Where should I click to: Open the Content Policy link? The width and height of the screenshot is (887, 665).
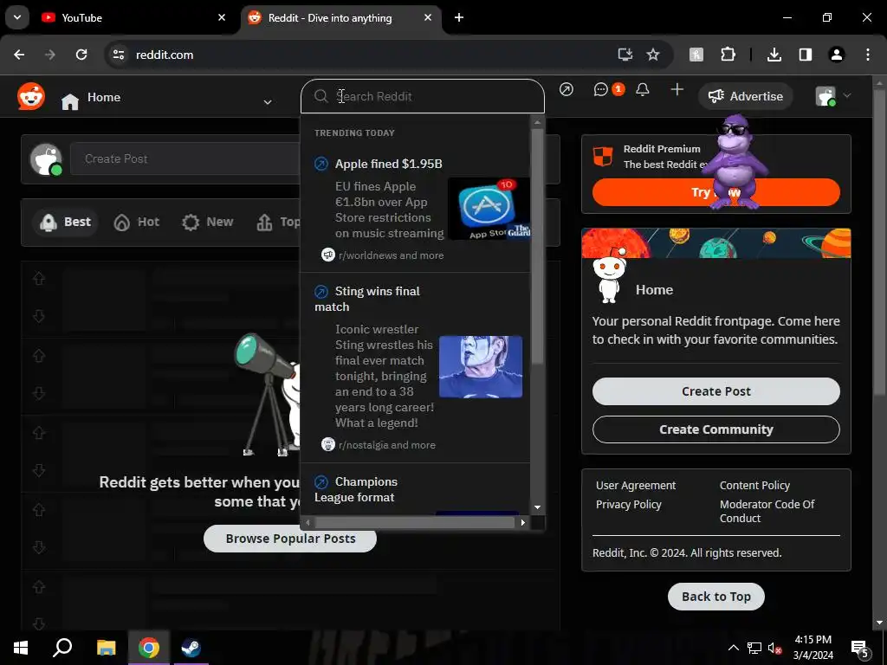click(x=754, y=485)
